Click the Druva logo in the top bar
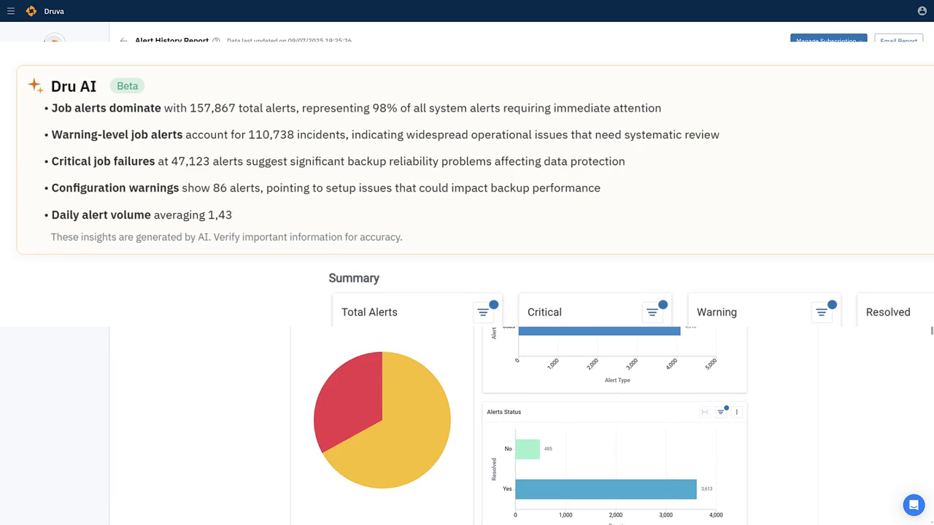The height and width of the screenshot is (525, 934). tap(31, 11)
